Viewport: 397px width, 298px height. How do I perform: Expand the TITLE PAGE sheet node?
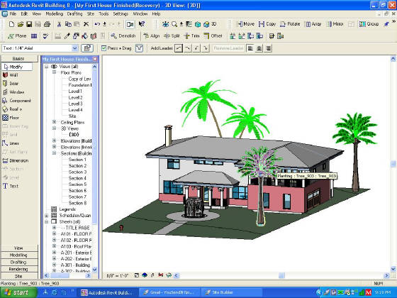pos(54,228)
